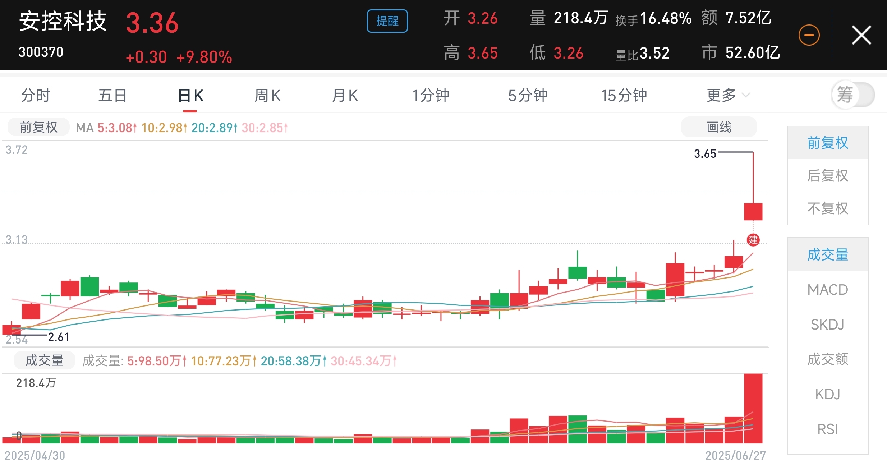Open the 15分钟 chart tab
This screenshot has width=887, height=460.
624,96
